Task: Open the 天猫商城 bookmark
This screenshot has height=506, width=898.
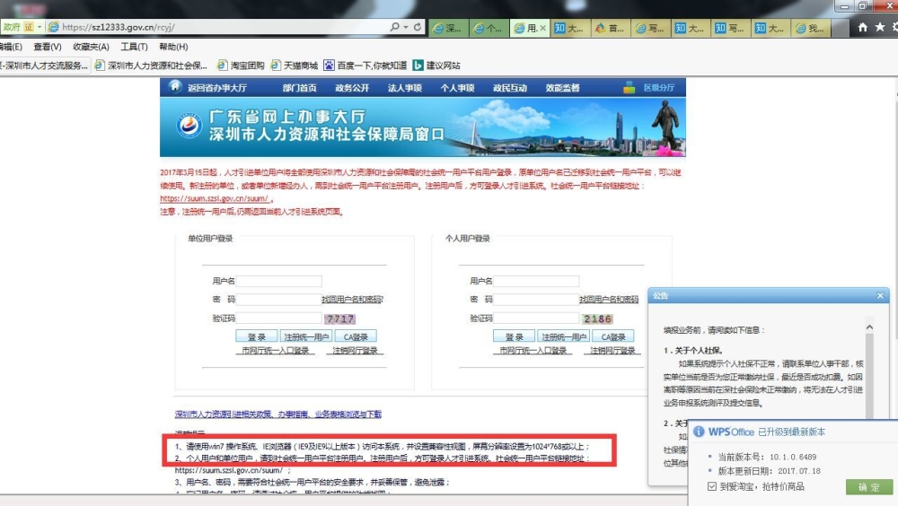Action: [x=295, y=65]
